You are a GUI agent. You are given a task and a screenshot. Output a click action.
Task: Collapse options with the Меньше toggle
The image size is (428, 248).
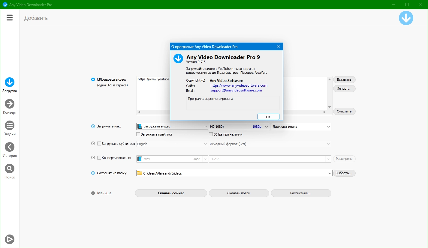pos(101,193)
